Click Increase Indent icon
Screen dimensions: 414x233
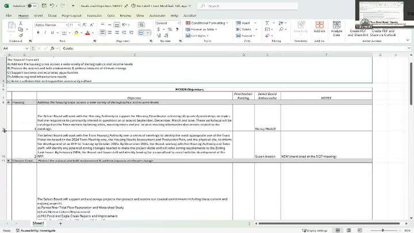click(x=131, y=32)
